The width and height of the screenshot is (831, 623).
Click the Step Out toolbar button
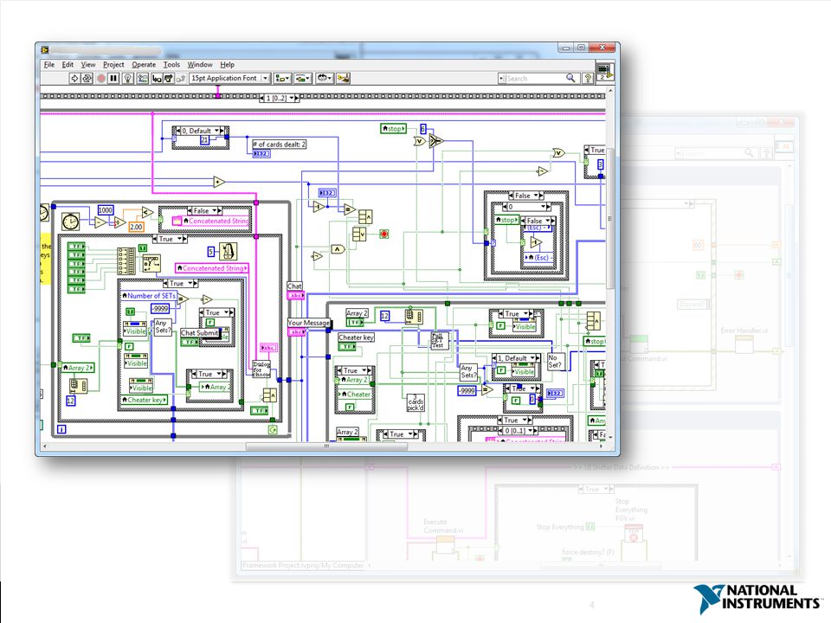point(181,79)
